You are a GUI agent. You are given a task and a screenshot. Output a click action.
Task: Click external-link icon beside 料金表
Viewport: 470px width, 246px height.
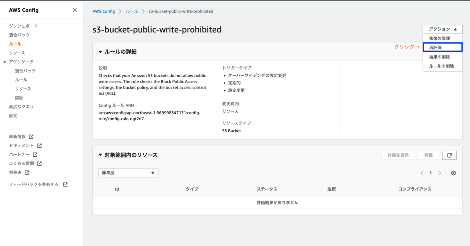pos(27,173)
